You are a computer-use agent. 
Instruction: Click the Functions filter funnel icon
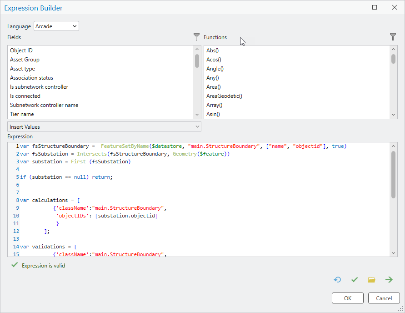coord(393,37)
